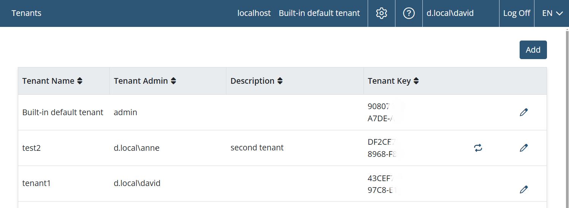This screenshot has height=208, width=569.
Task: Add a new tenant
Action: click(x=533, y=50)
